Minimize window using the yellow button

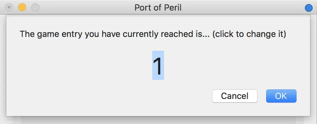coord(22,8)
